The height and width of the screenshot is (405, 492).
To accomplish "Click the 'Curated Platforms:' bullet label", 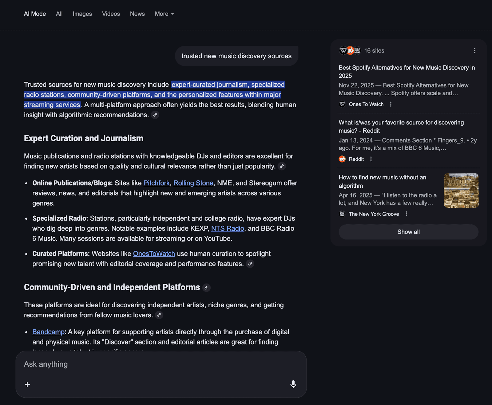I will (x=61, y=254).
